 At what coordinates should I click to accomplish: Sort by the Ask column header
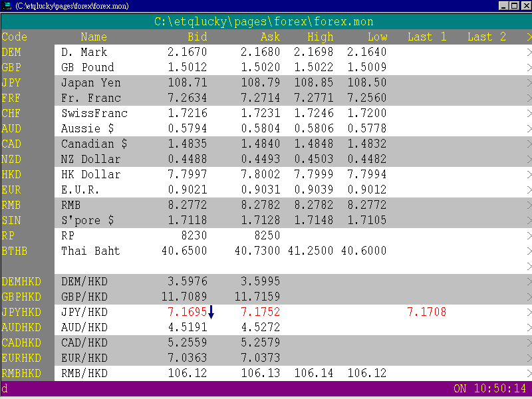click(270, 37)
